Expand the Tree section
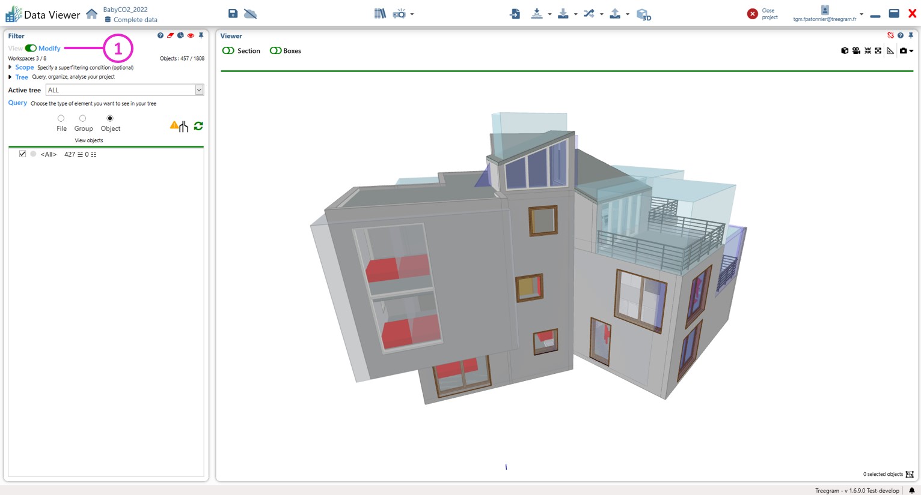Image resolution: width=921 pixels, height=495 pixels. [x=10, y=77]
